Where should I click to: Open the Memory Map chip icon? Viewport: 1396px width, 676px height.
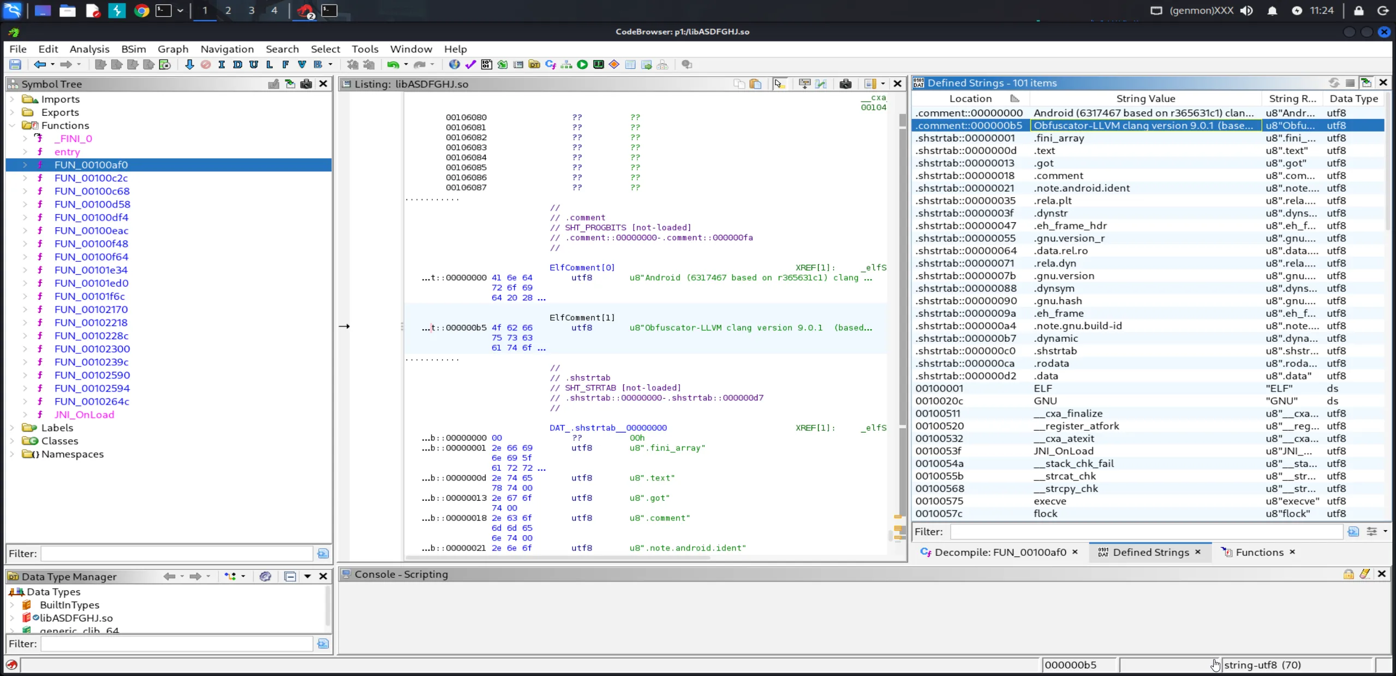click(x=598, y=64)
